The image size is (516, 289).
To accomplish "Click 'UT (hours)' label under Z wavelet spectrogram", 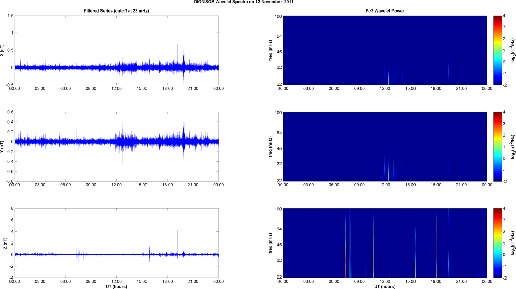I will click(385, 287).
